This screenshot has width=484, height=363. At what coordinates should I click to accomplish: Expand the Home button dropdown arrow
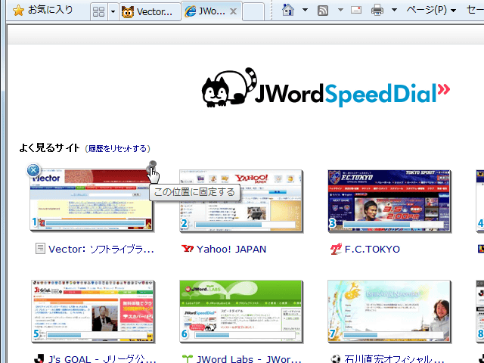(305, 10)
